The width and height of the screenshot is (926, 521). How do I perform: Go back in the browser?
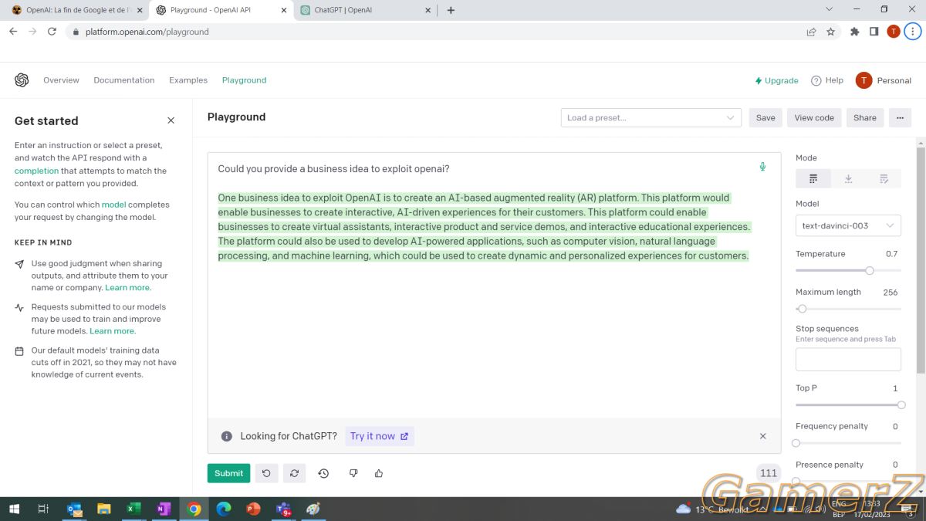coord(13,32)
